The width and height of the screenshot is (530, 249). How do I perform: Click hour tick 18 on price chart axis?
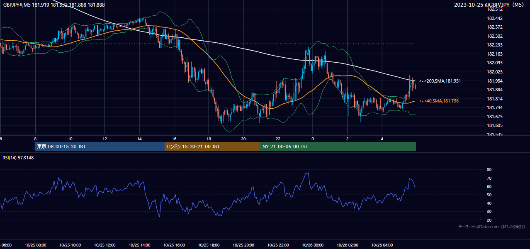coord(209,139)
